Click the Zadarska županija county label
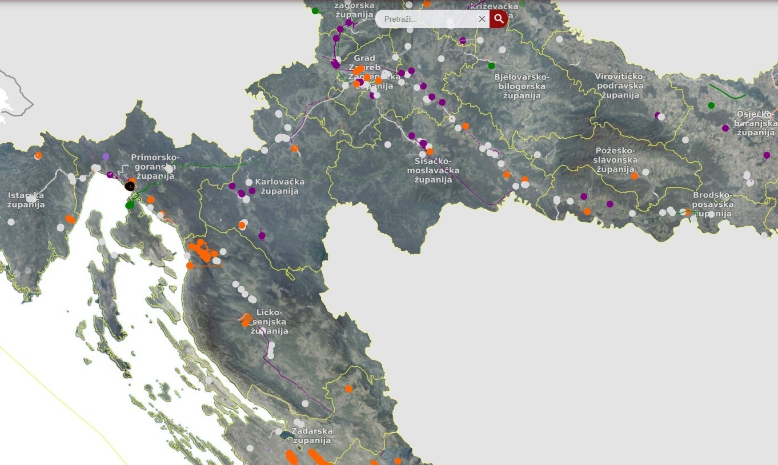 [x=312, y=435]
